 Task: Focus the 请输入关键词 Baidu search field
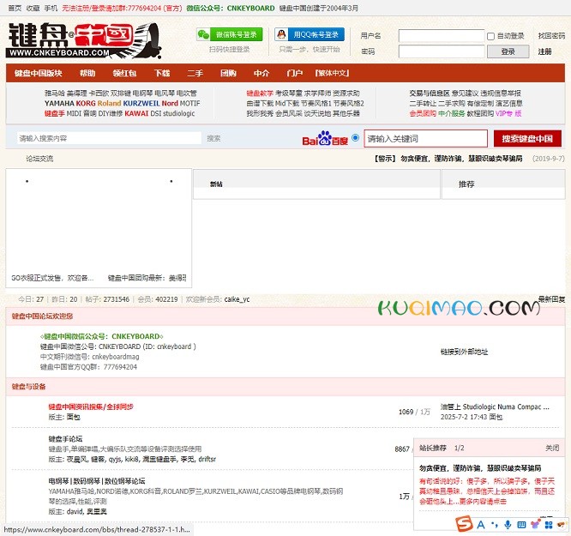tap(426, 138)
